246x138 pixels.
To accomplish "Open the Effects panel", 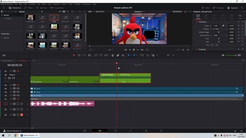I will pyautogui.click(x=28, y=8).
